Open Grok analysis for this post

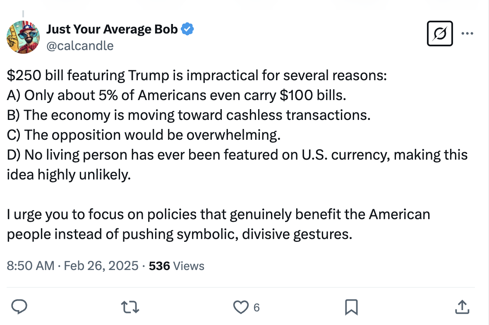click(439, 34)
